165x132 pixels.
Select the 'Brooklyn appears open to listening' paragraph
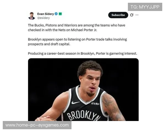pos(77,42)
